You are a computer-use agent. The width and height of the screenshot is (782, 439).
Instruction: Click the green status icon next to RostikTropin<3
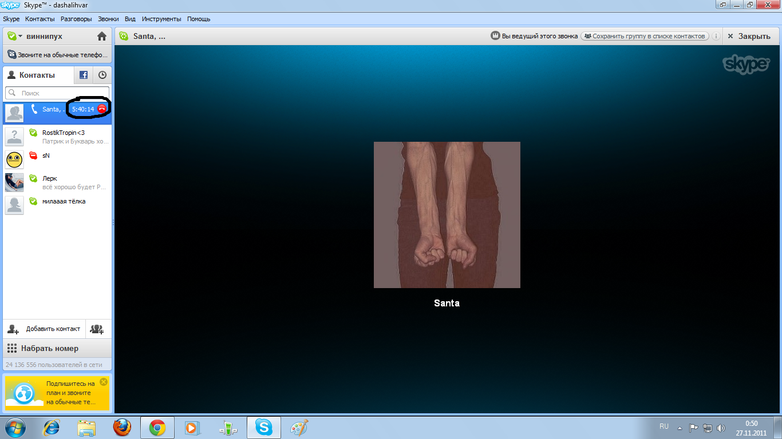(33, 133)
